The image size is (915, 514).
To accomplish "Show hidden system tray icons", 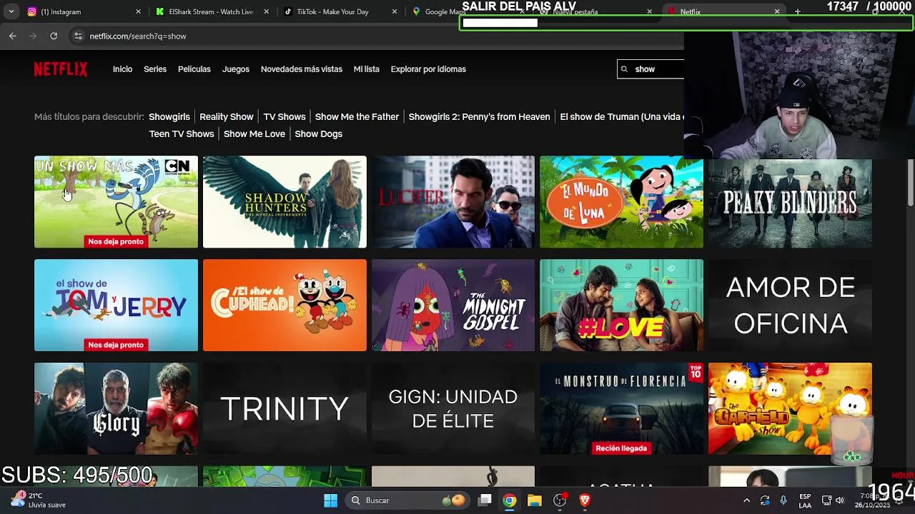I will click(x=746, y=500).
